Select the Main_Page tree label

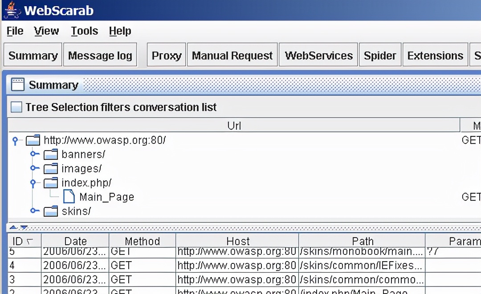[x=106, y=197]
